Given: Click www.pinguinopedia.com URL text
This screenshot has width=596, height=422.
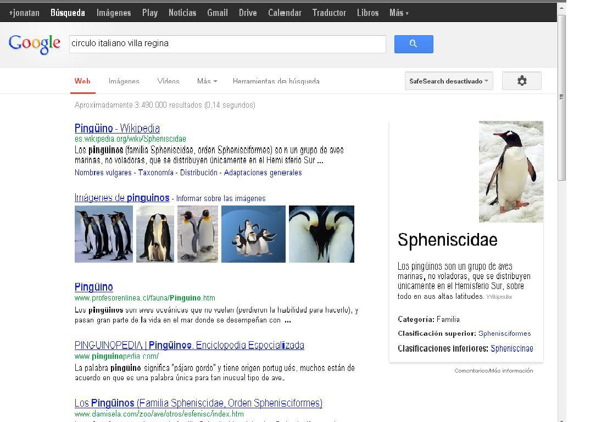Looking at the screenshot, I should pos(116,356).
